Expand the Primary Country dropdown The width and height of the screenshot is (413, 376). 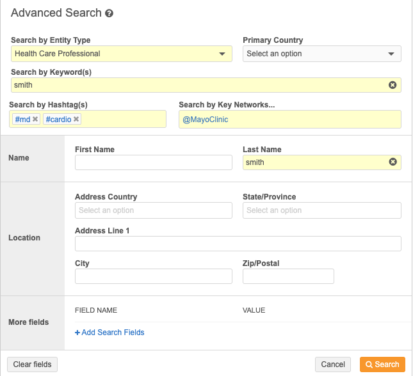click(321, 54)
